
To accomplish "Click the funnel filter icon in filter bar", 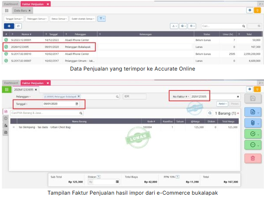I will coord(101,19).
